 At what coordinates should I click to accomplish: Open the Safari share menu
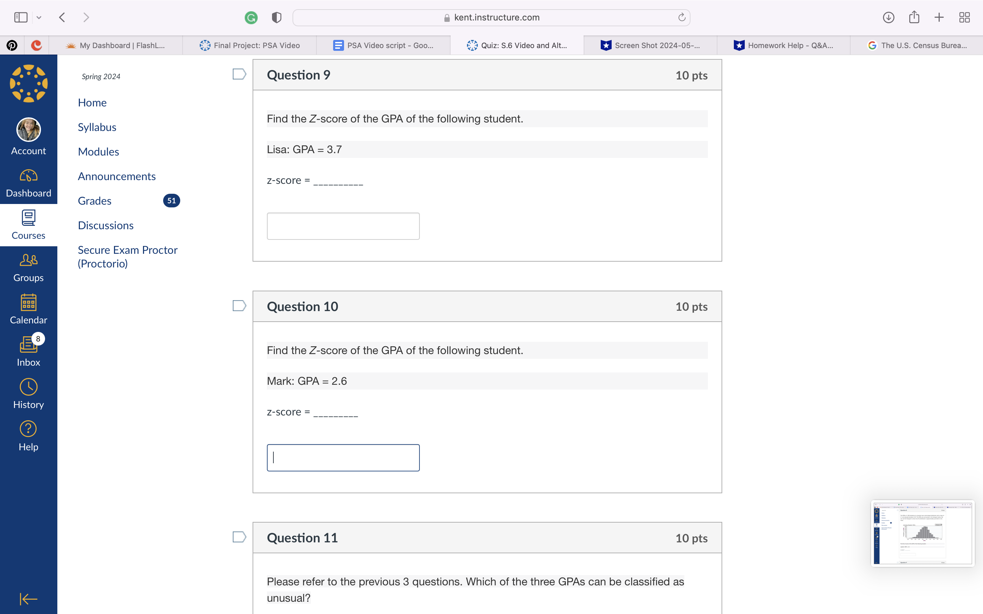(914, 17)
